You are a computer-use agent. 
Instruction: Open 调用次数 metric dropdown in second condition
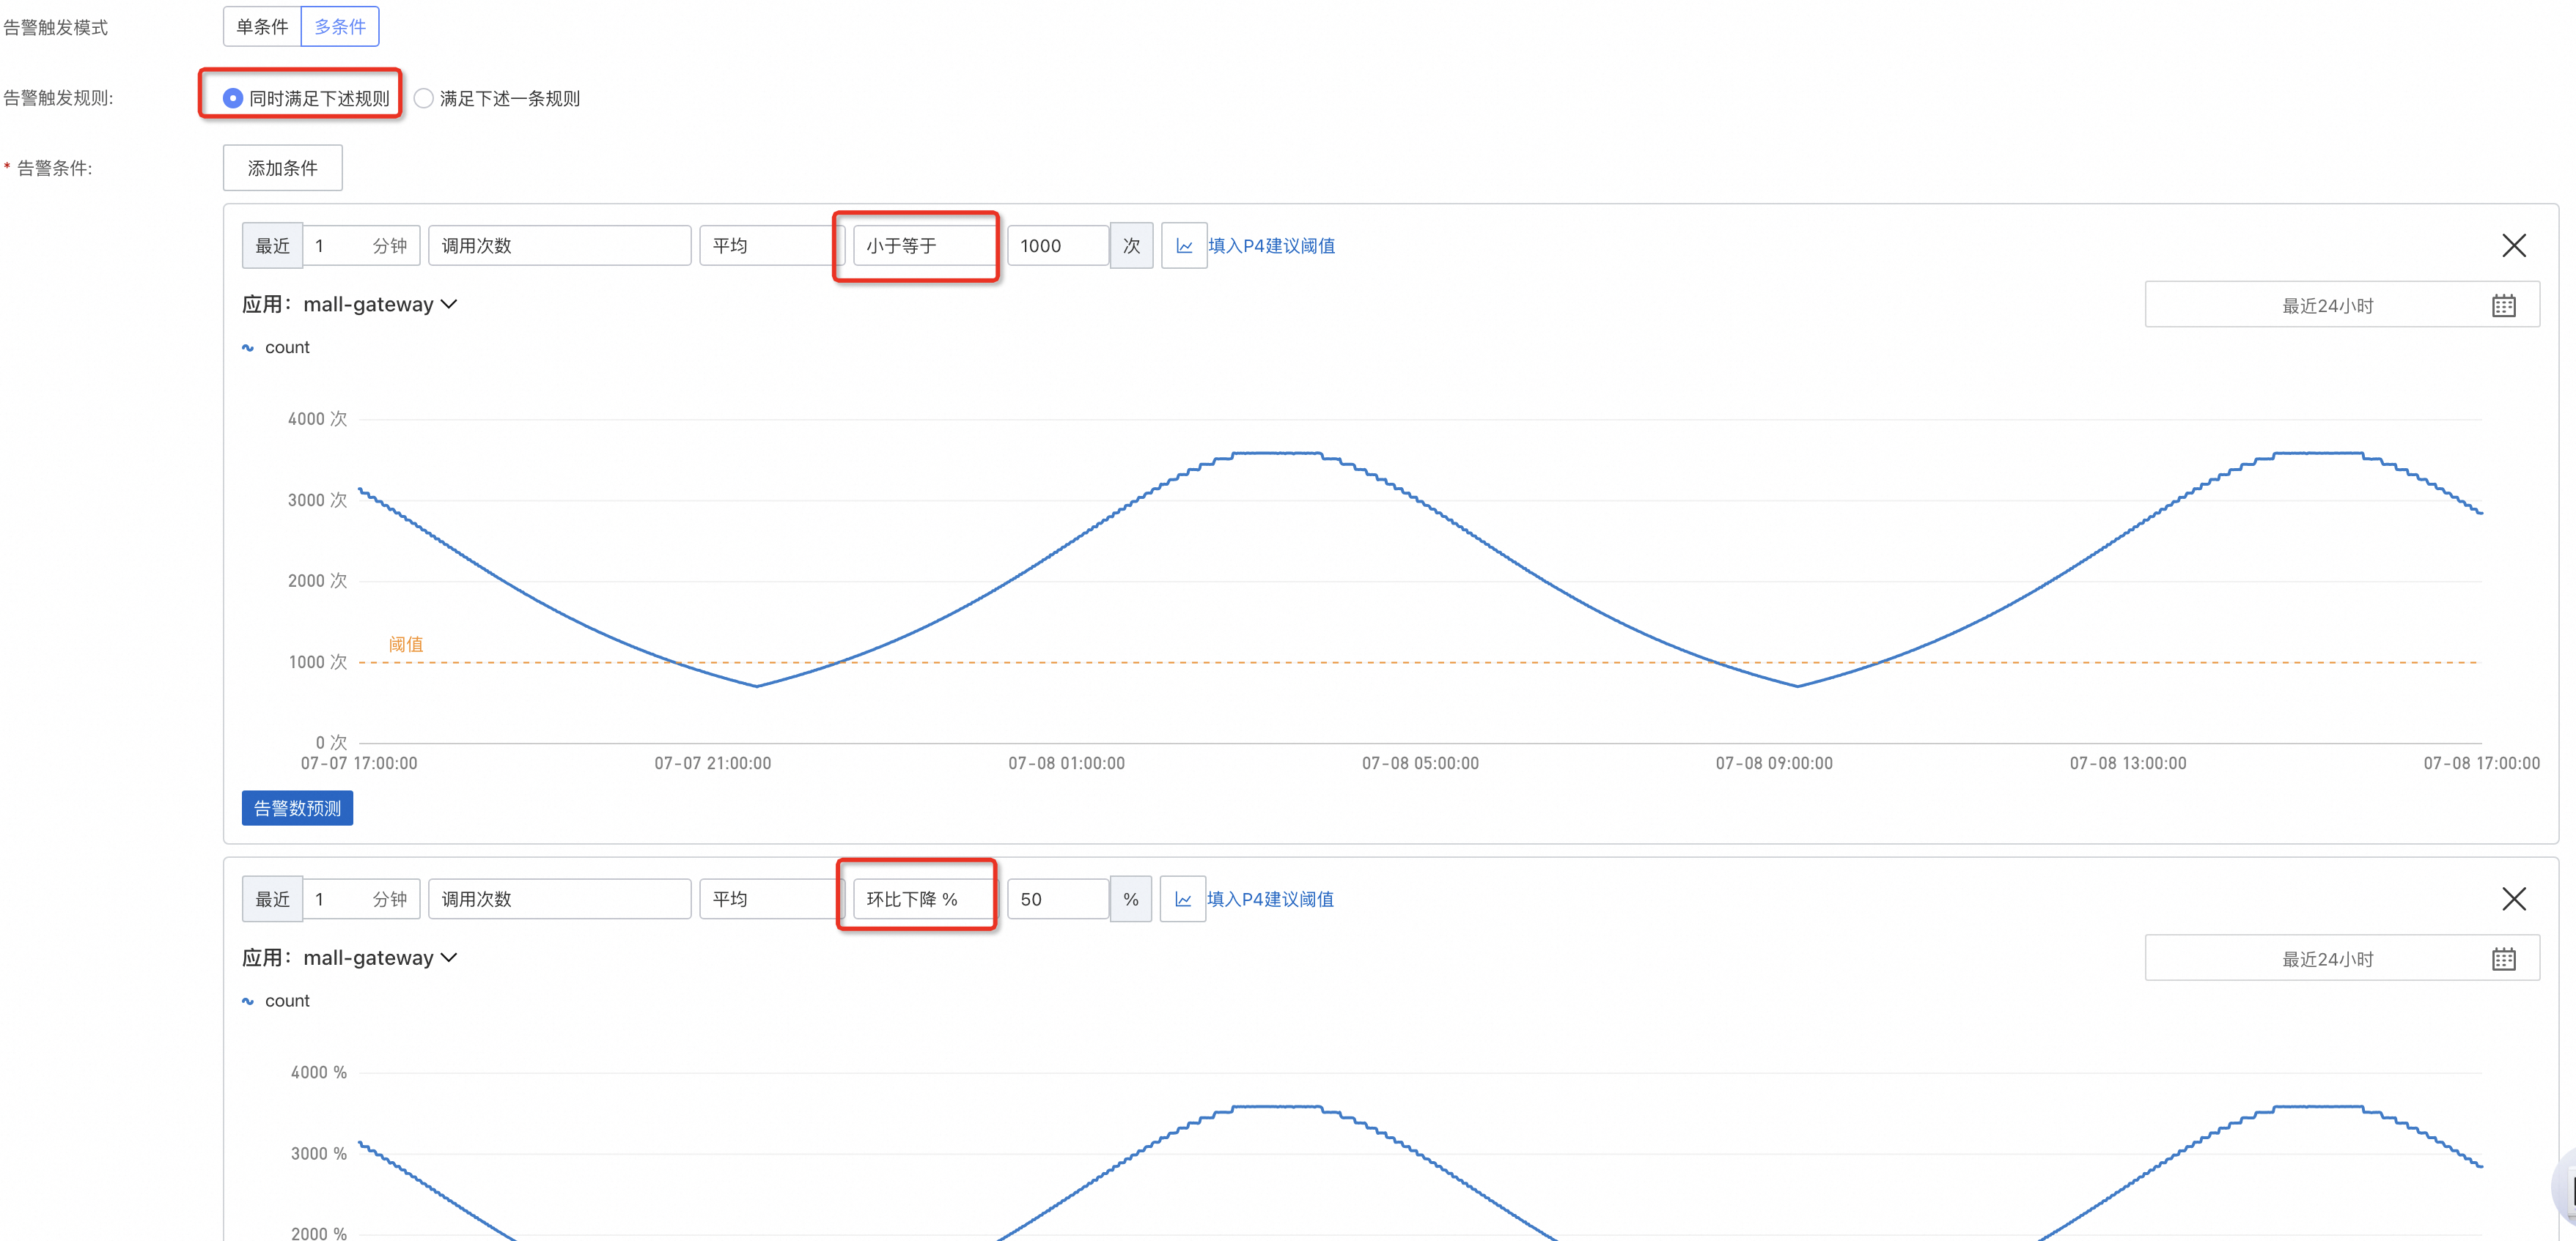560,900
